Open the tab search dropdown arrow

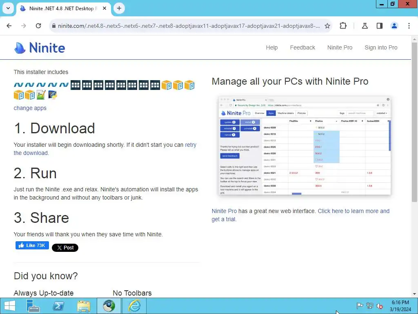(8, 8)
